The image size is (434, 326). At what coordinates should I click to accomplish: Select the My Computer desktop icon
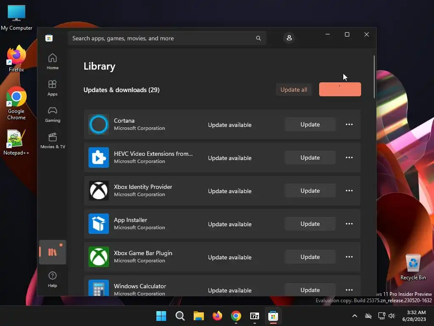point(17,17)
